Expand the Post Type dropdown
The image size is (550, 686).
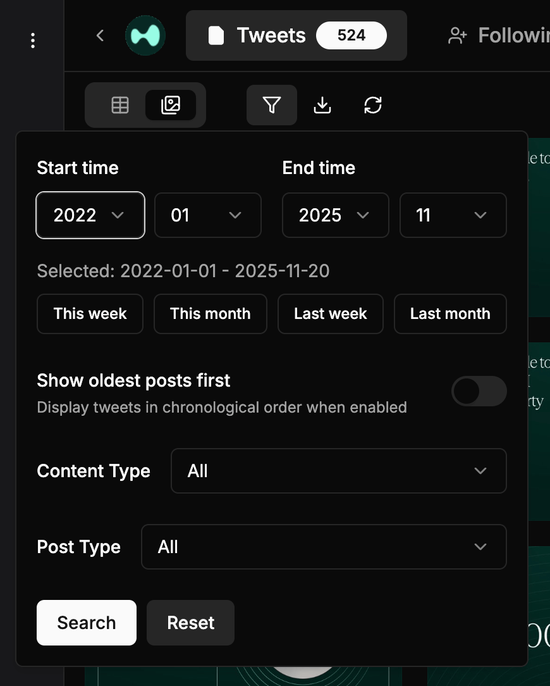point(323,547)
